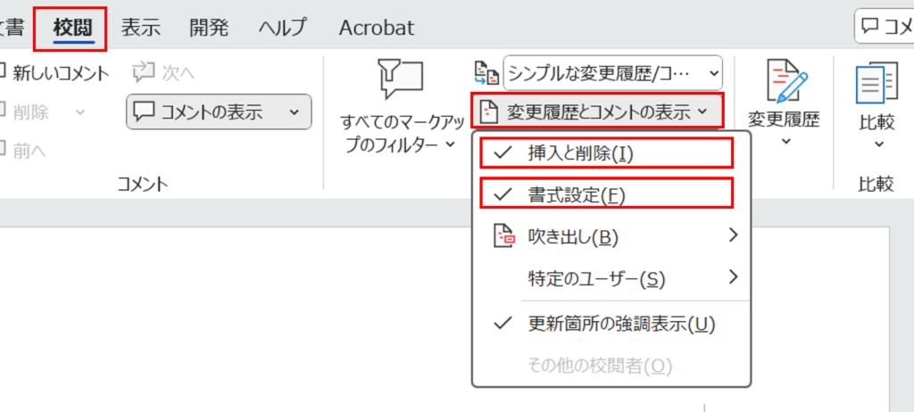Screen dimensions: 914x412
Task: Open 特定のユーザー(S) submenu
Action: tap(611, 280)
